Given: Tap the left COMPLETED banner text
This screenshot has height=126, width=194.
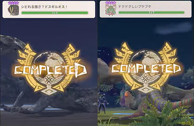Looking at the screenshot, I should (50, 69).
